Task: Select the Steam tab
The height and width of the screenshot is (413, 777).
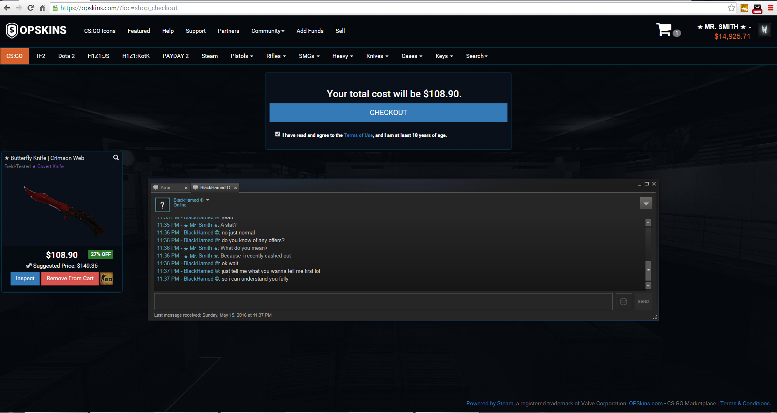Action: [x=210, y=56]
